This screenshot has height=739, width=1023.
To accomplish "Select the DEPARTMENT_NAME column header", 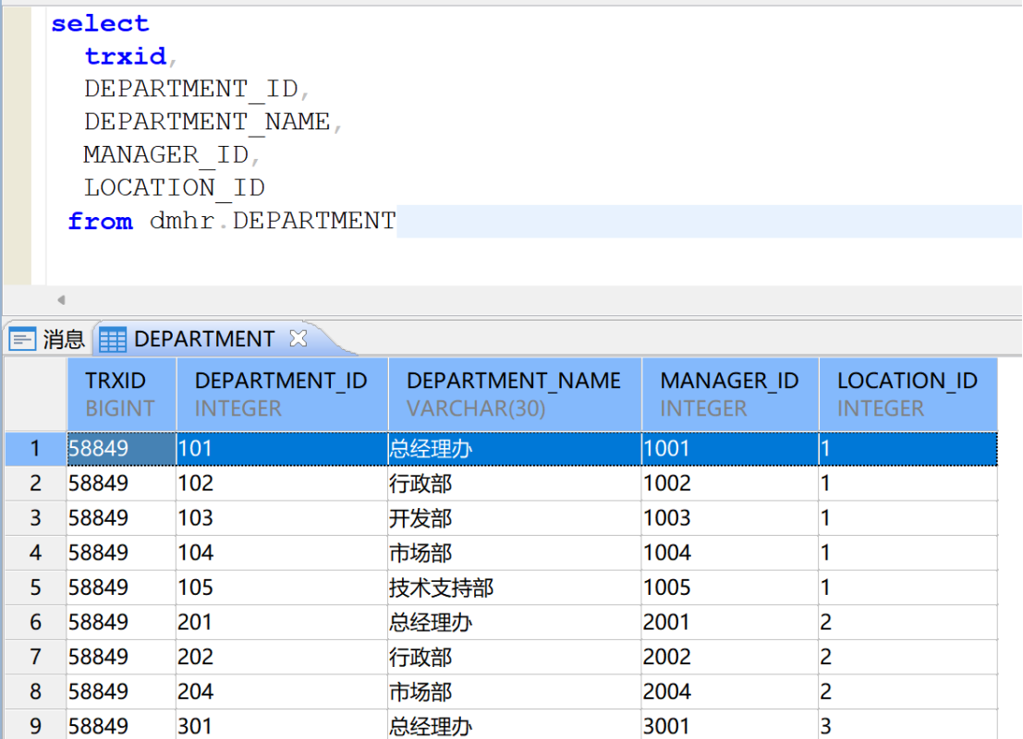I will click(x=515, y=394).
